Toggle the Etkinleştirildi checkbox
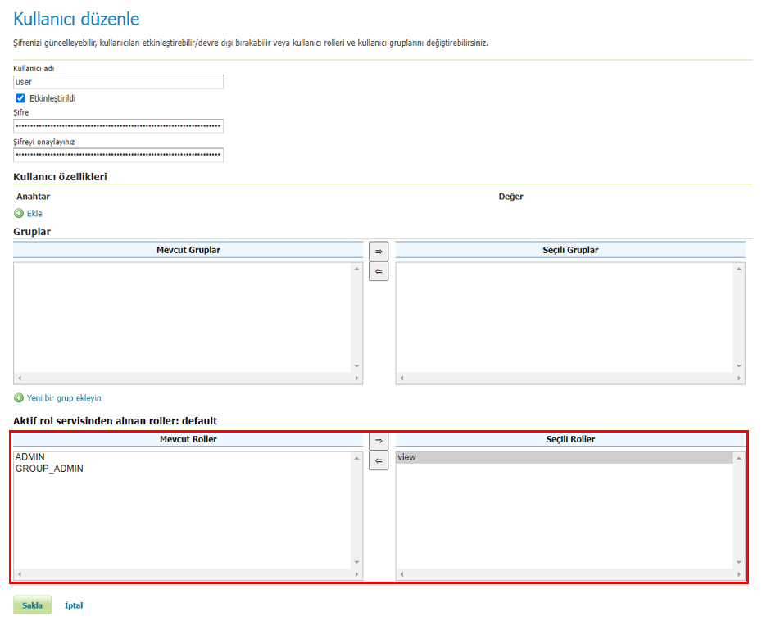 [x=20, y=98]
